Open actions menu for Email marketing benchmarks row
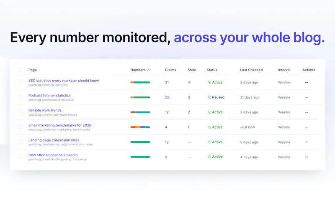335x200 pixels. tap(307, 127)
